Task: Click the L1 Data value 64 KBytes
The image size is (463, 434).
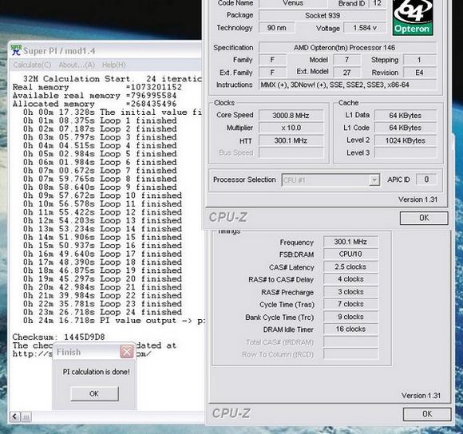Action: pyautogui.click(x=406, y=116)
